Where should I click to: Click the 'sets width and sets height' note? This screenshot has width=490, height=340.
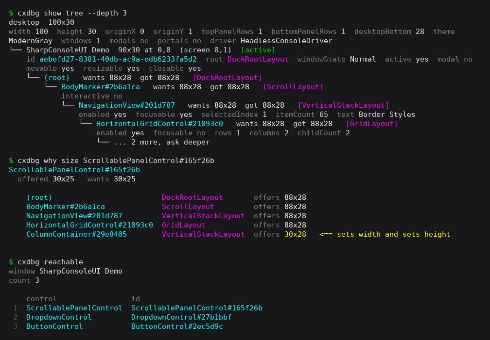point(394,234)
